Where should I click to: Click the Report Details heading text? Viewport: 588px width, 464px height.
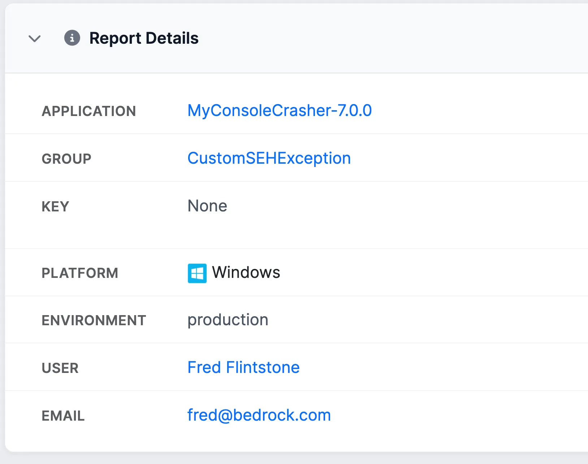144,38
